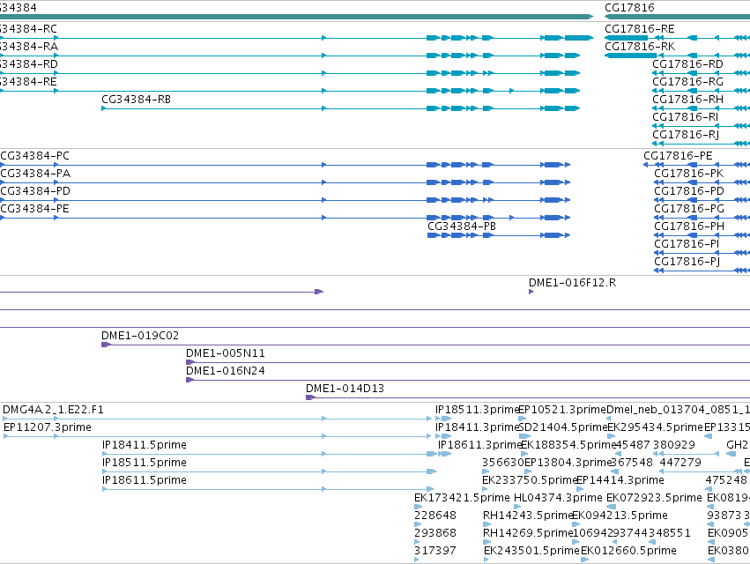The width and height of the screenshot is (750, 564).
Task: Select clone label DME1-016F12.R
Action: point(572,283)
